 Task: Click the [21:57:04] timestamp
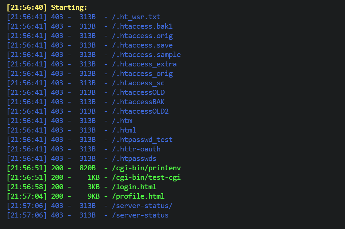(x=27, y=196)
